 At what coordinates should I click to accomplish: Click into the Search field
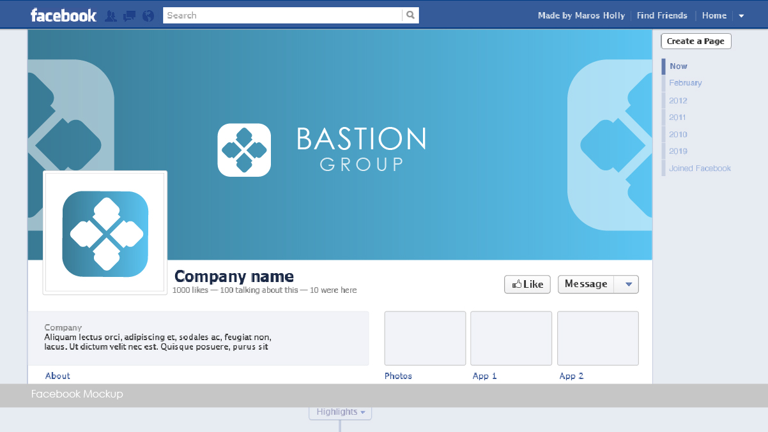(282, 15)
